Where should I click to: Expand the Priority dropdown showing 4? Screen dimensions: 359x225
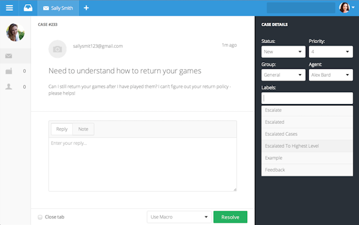pos(331,51)
